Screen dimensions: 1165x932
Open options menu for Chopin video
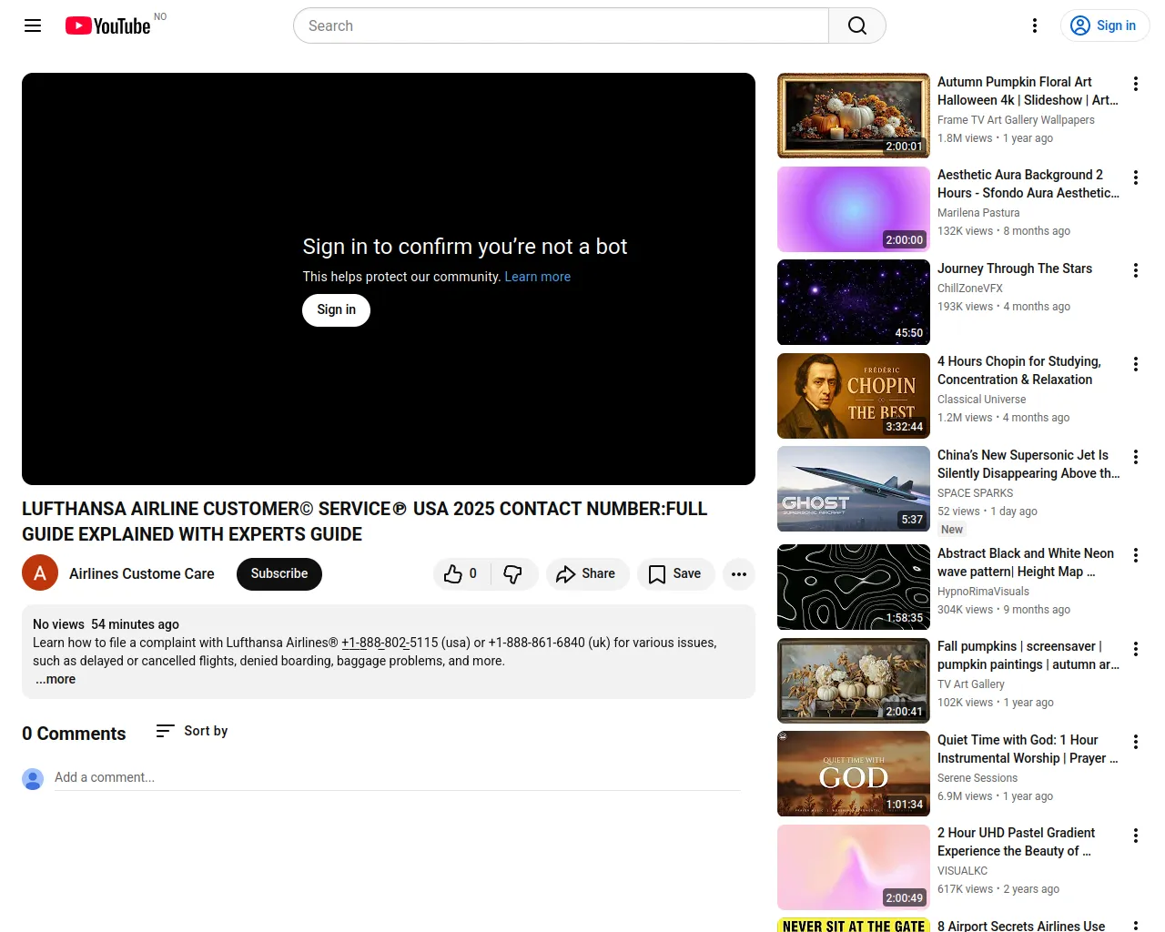click(1135, 364)
